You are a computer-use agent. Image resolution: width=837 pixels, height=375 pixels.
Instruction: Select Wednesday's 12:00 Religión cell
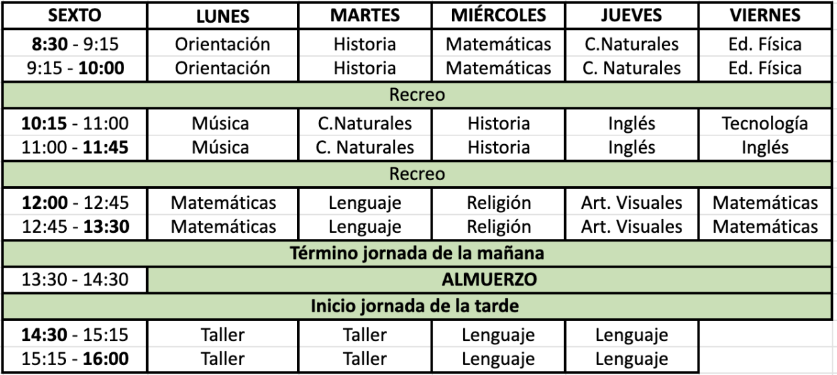[499, 202]
